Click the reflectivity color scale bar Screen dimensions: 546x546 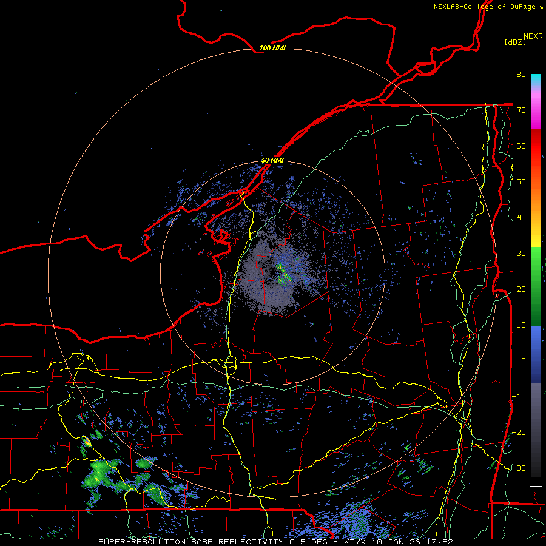[536, 269]
